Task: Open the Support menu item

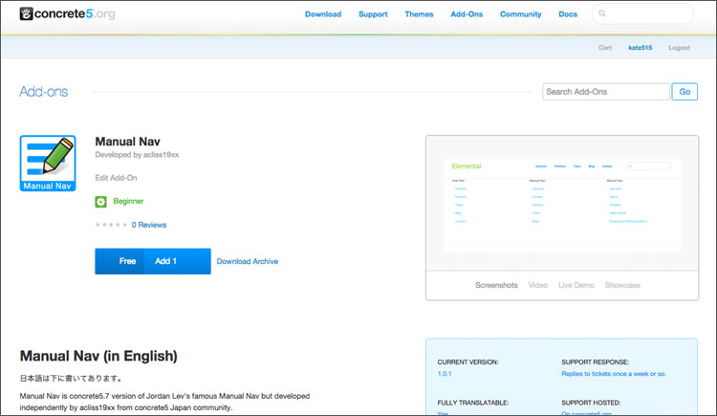Action: pos(373,14)
